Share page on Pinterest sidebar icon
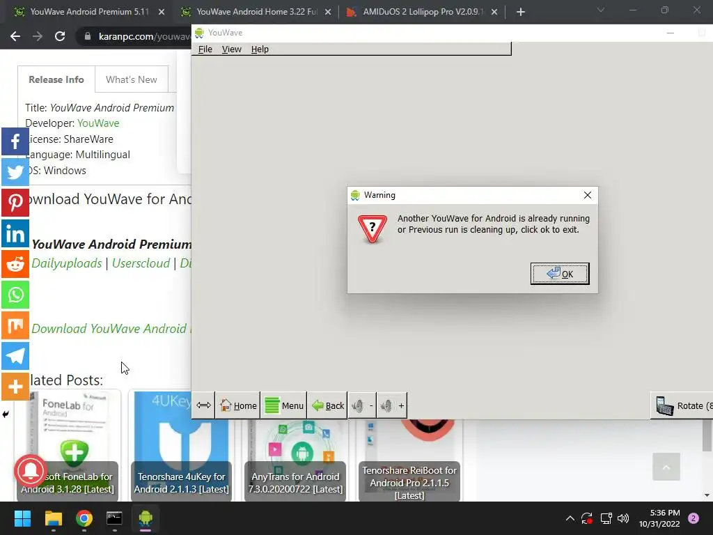The image size is (713, 535). [15, 203]
